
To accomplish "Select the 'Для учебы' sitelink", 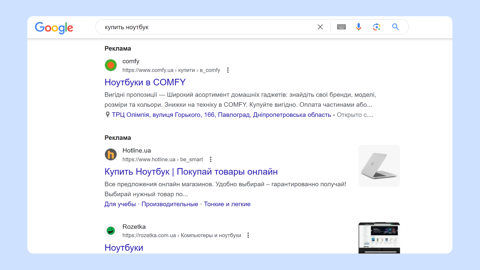I will 120,204.
